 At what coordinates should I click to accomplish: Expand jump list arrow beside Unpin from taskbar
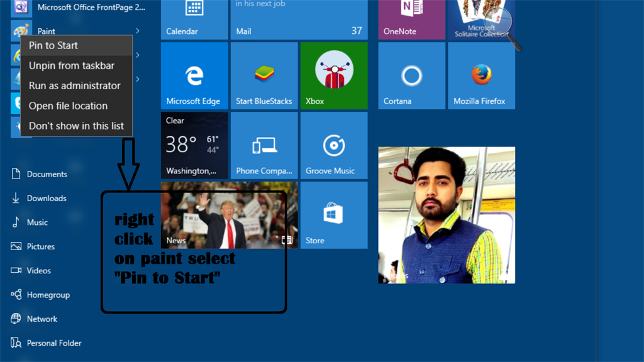tap(138, 55)
